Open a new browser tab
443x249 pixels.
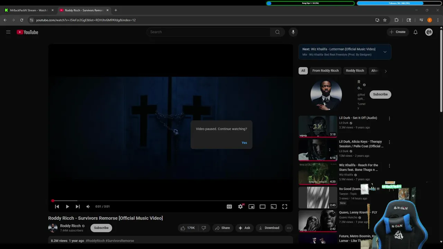coord(116,10)
